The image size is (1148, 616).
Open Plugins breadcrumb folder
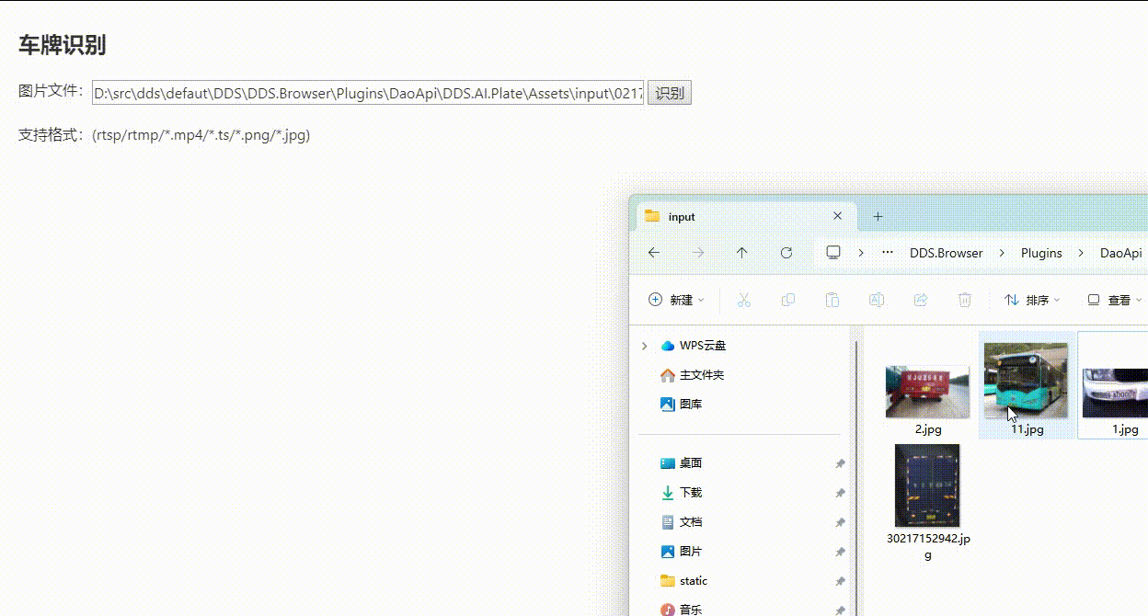point(1041,253)
